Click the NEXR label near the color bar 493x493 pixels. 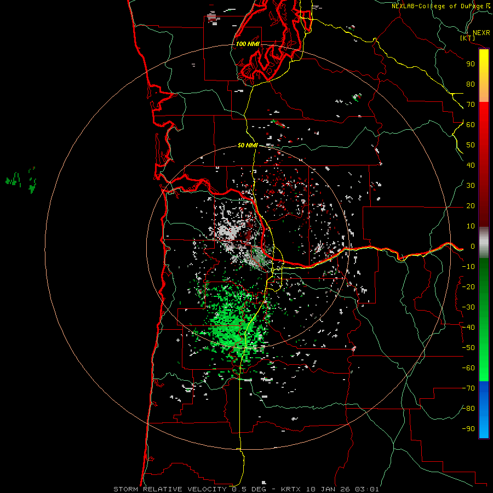[x=481, y=33]
